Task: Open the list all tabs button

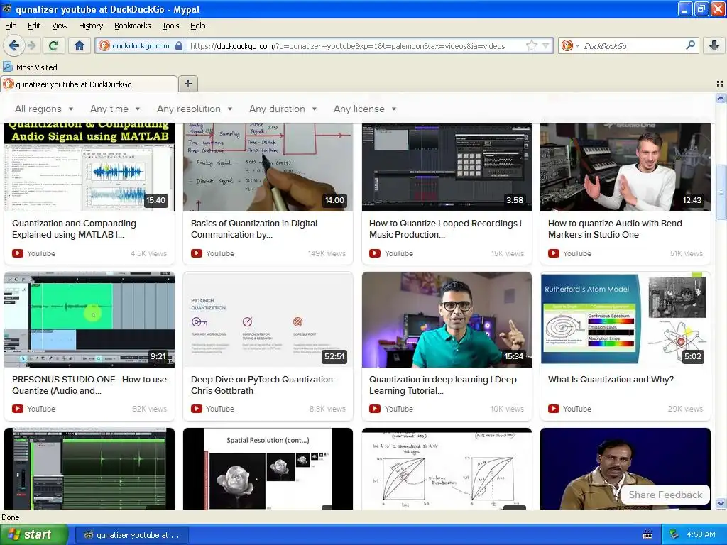Action: [x=720, y=84]
